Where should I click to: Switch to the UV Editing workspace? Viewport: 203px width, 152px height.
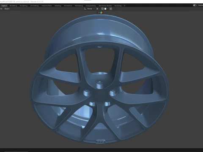34,6
